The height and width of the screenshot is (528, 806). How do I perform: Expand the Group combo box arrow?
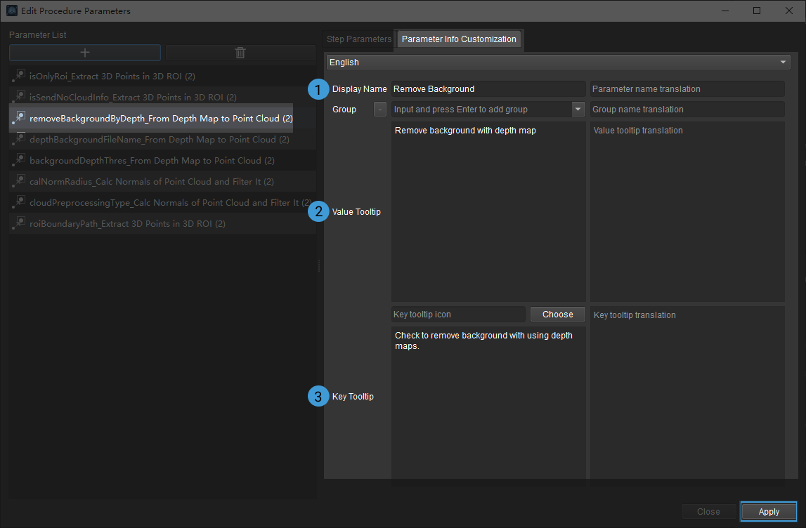coord(578,109)
